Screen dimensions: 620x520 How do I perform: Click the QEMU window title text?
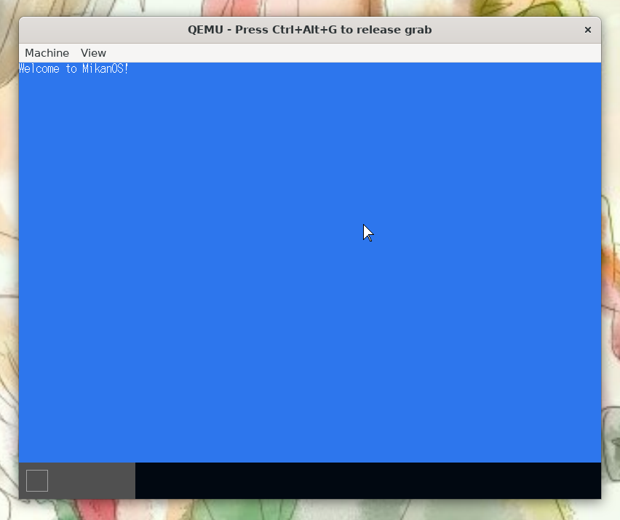[x=309, y=30]
